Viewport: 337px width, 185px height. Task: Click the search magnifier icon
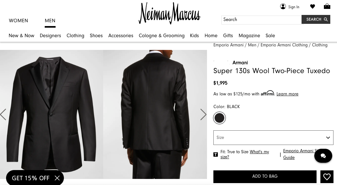326,19
